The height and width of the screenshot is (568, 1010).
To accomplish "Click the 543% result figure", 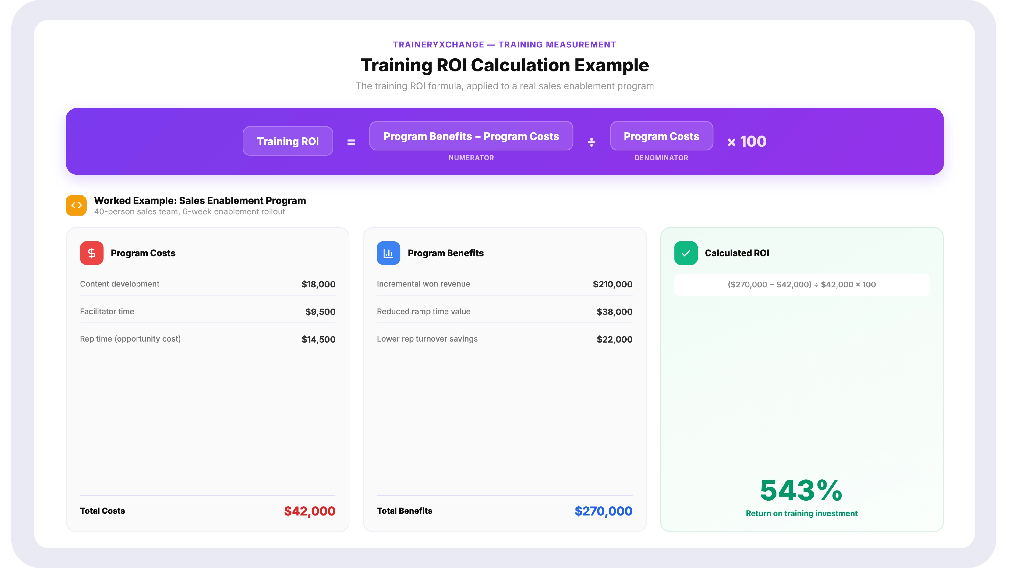I will pos(801,490).
